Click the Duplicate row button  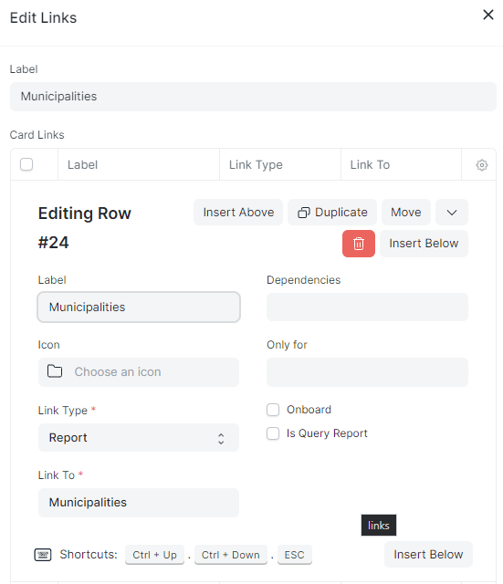pos(332,213)
